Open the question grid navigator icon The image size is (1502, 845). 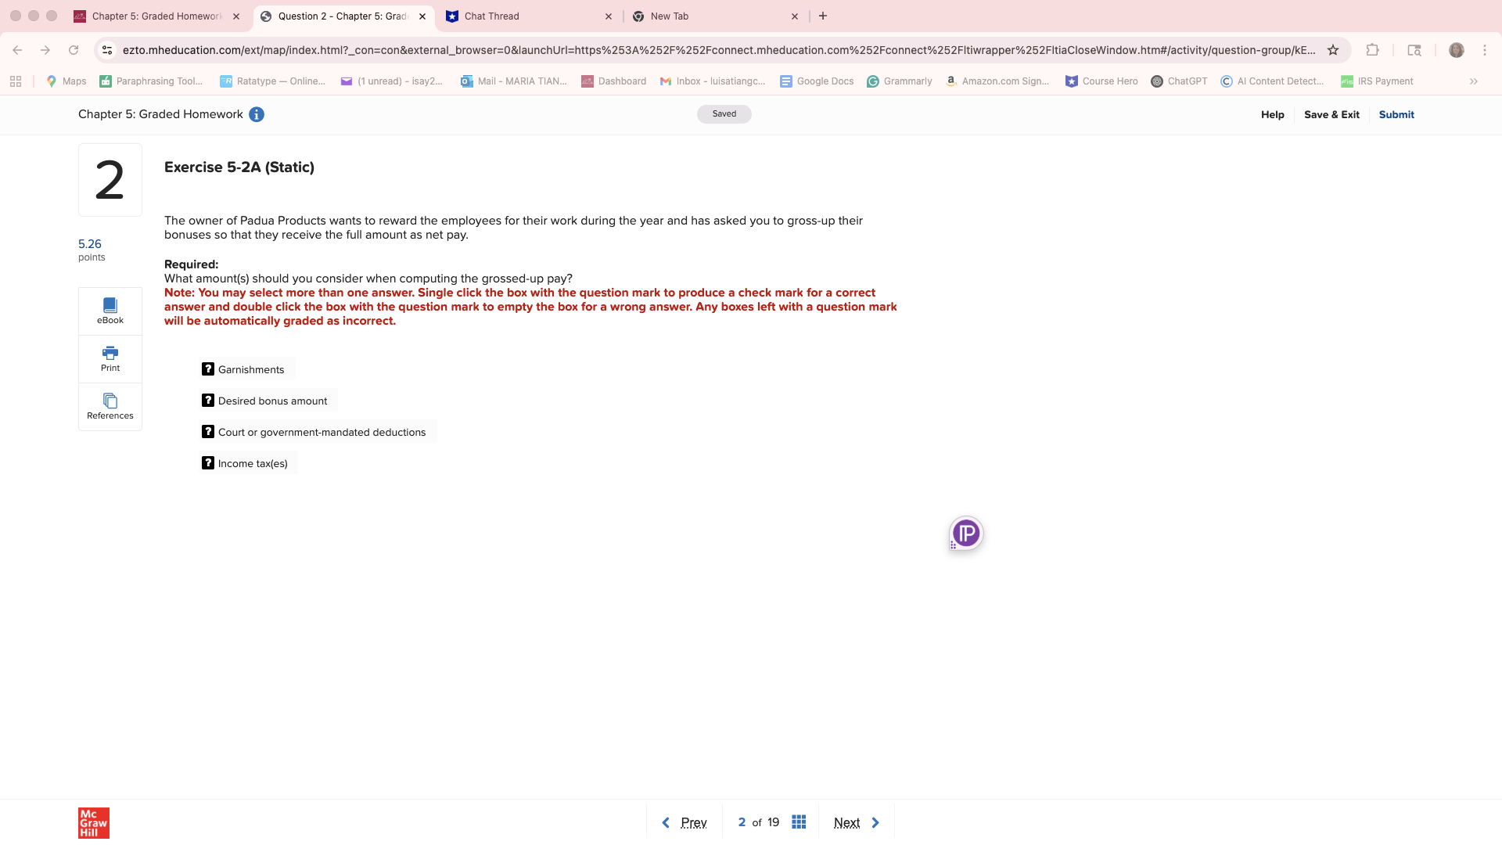799,822
